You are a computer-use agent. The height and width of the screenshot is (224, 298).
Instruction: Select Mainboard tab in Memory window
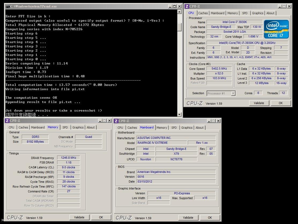coord(38,127)
